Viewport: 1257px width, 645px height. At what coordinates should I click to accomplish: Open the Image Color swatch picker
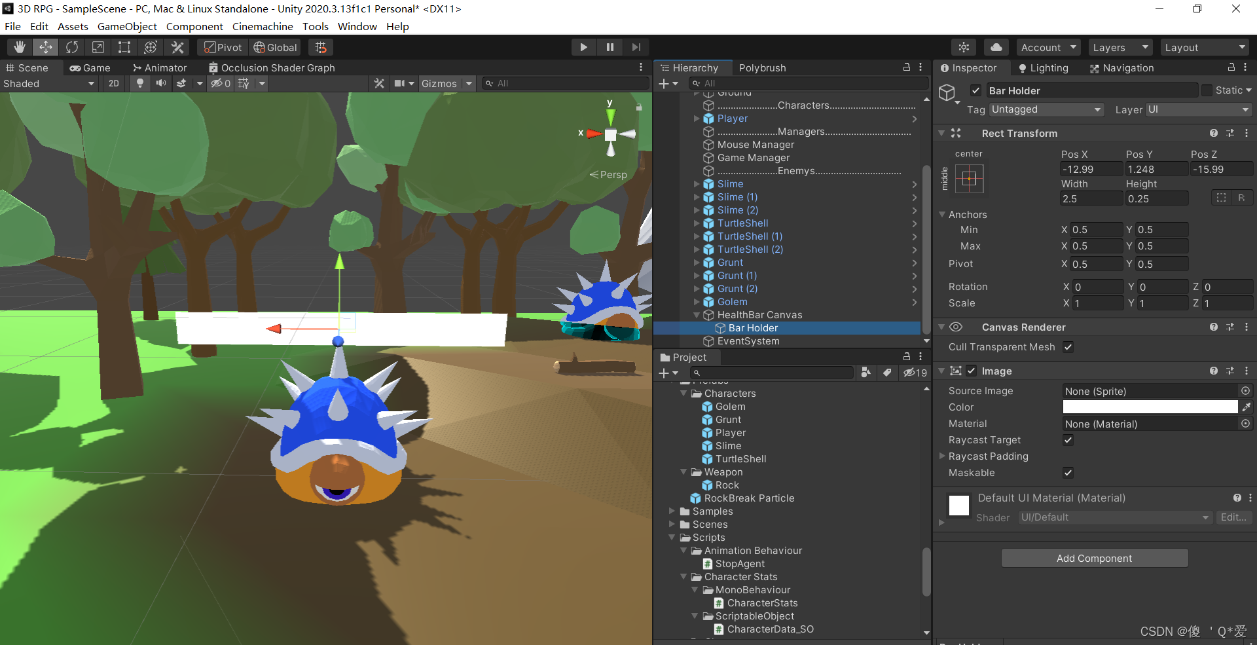pos(1150,407)
